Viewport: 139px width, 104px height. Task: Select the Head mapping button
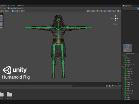coord(127,47)
